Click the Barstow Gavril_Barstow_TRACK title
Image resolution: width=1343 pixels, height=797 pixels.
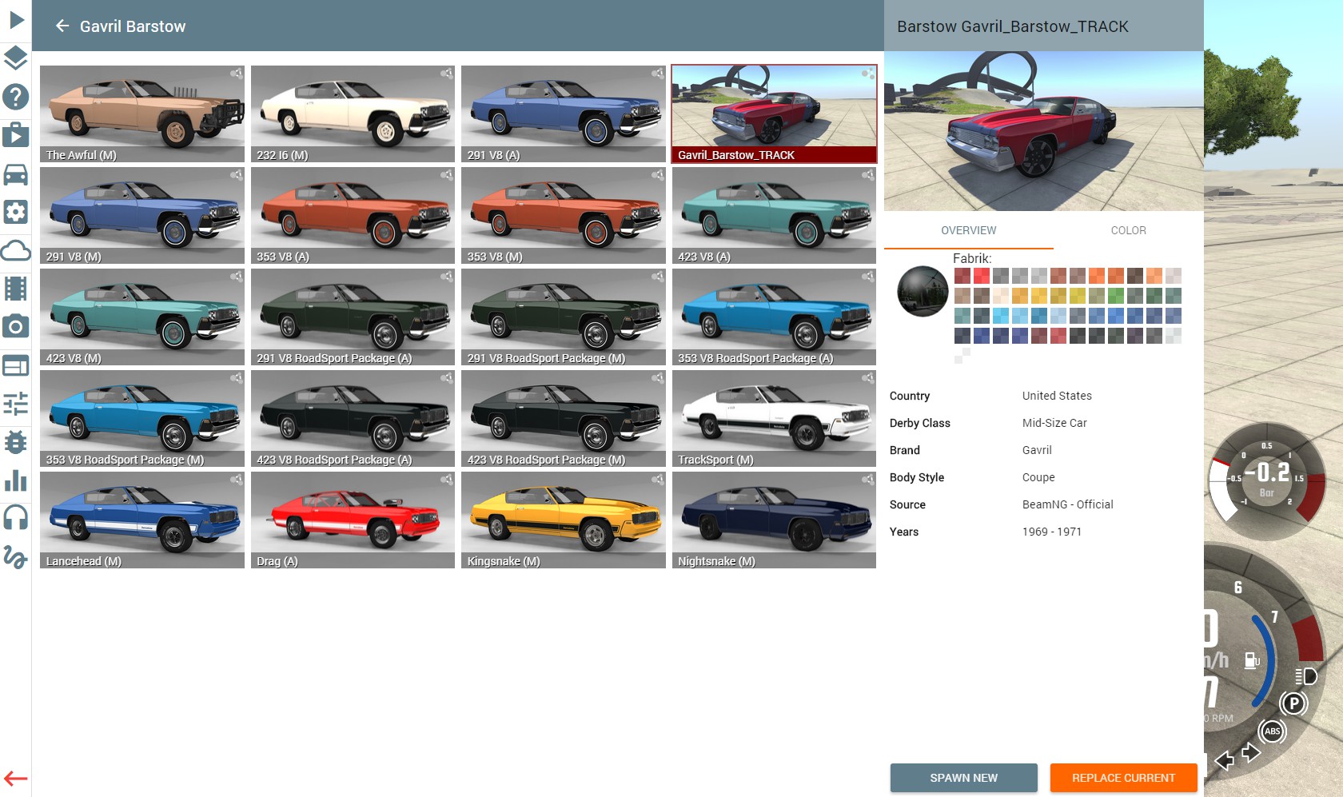click(x=1013, y=26)
